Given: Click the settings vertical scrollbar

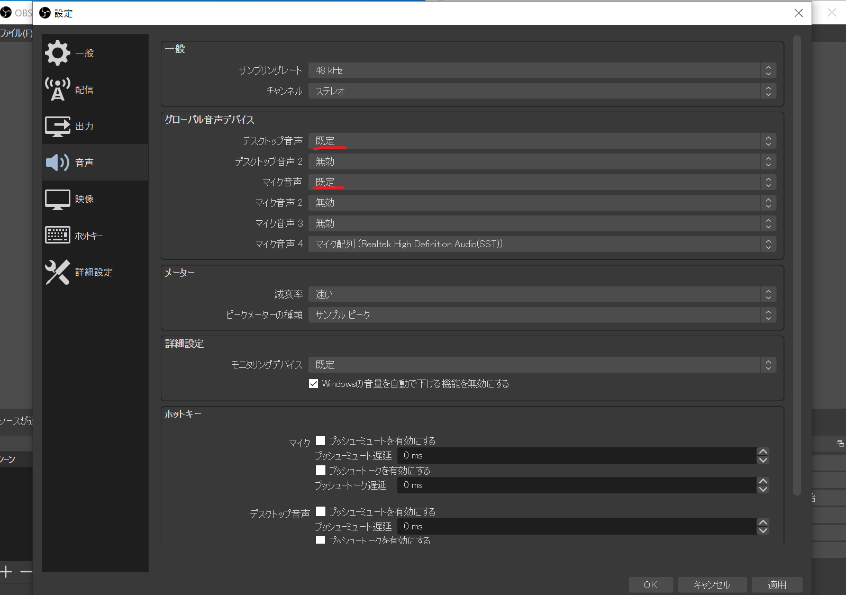Looking at the screenshot, I should pyautogui.click(x=797, y=265).
